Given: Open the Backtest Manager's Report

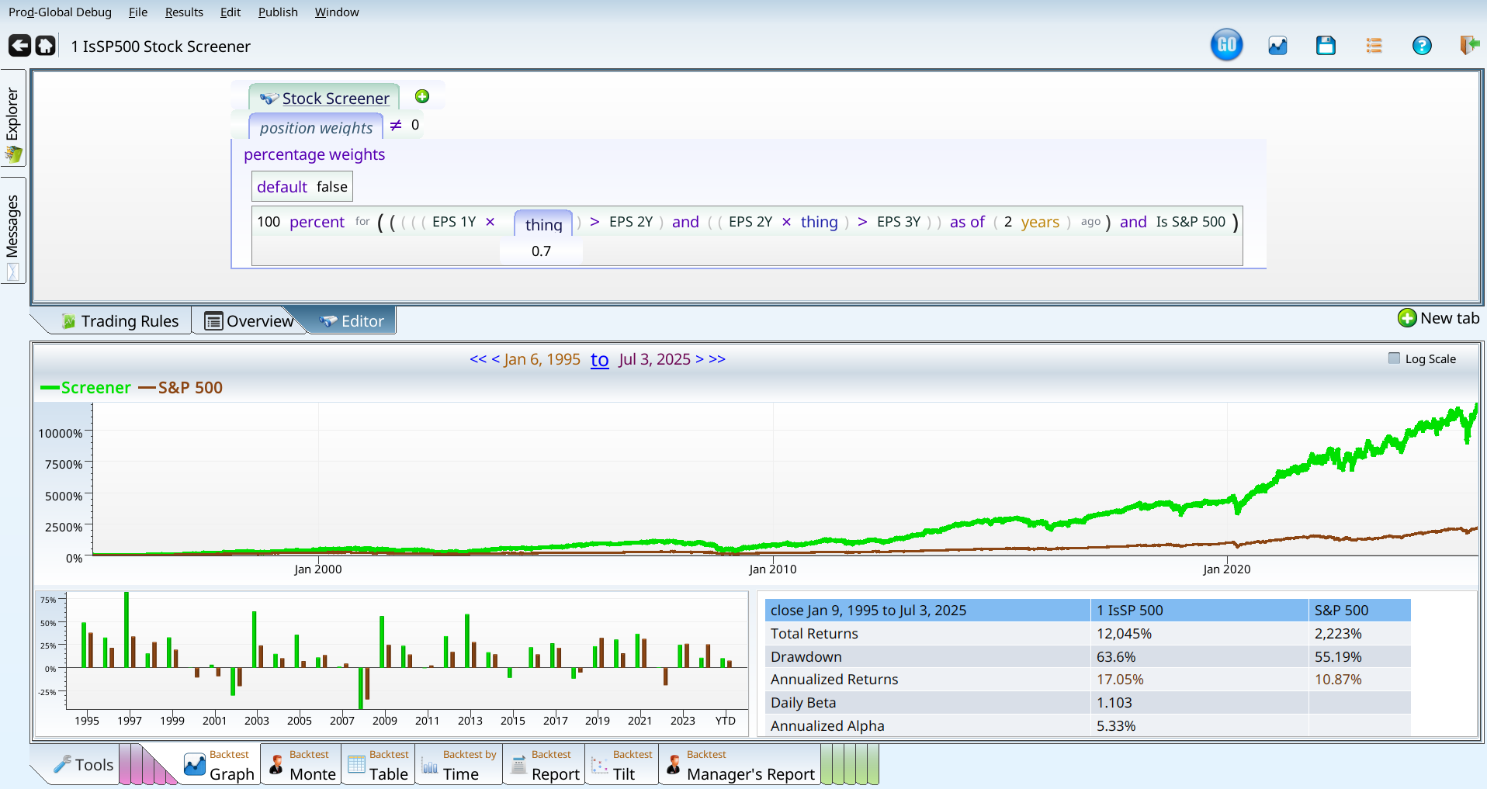Looking at the screenshot, I should 740,765.
